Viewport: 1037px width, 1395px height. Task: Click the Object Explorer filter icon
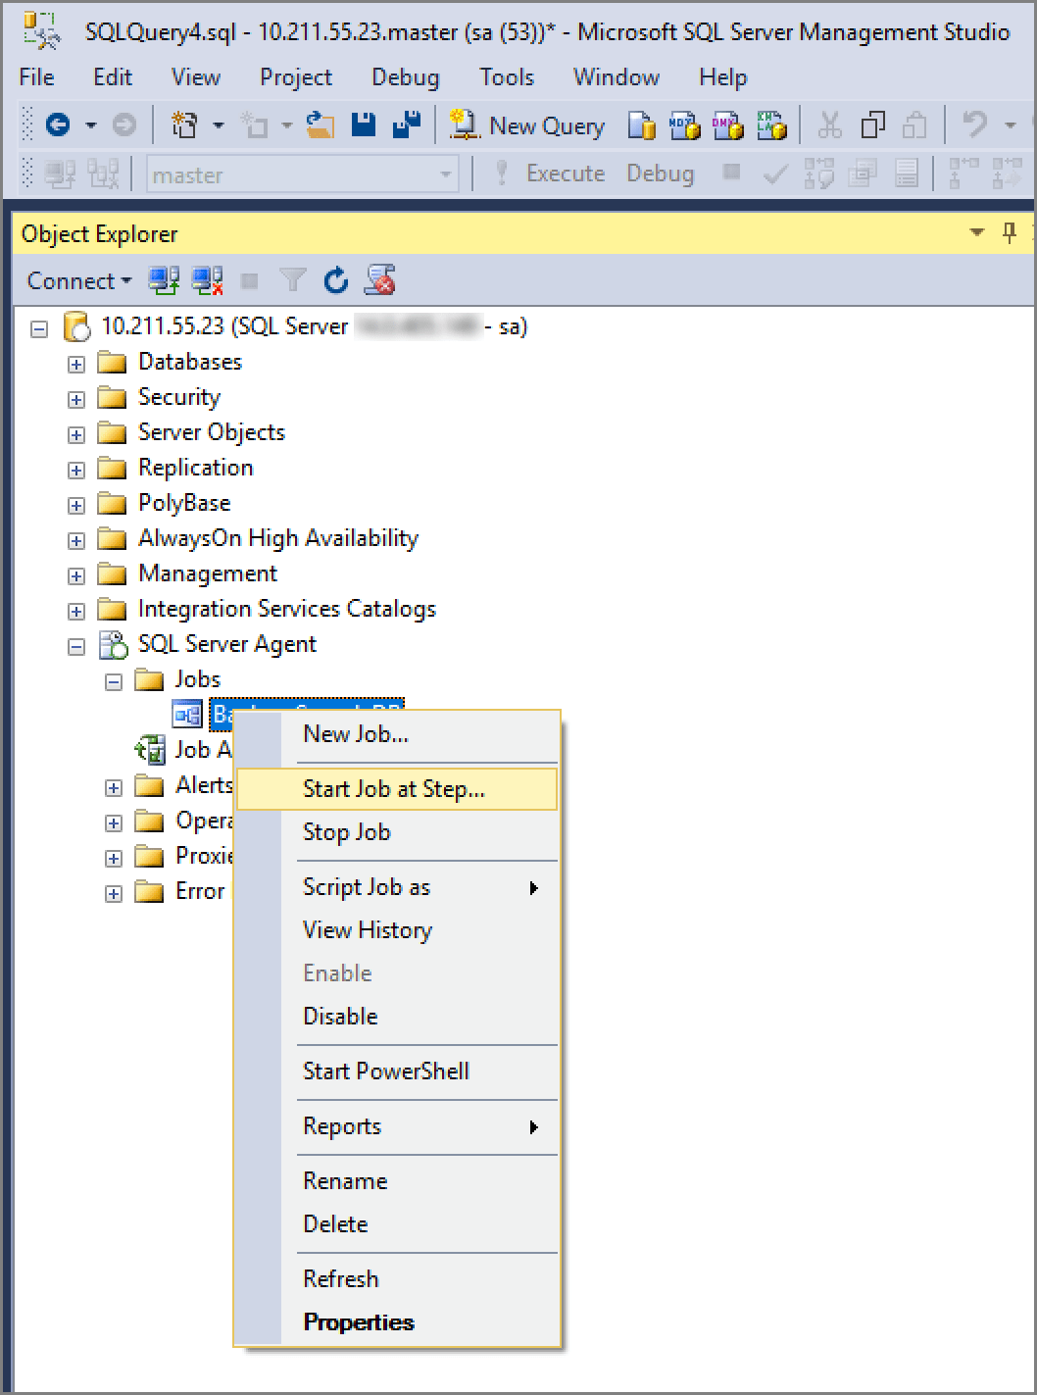(x=292, y=280)
